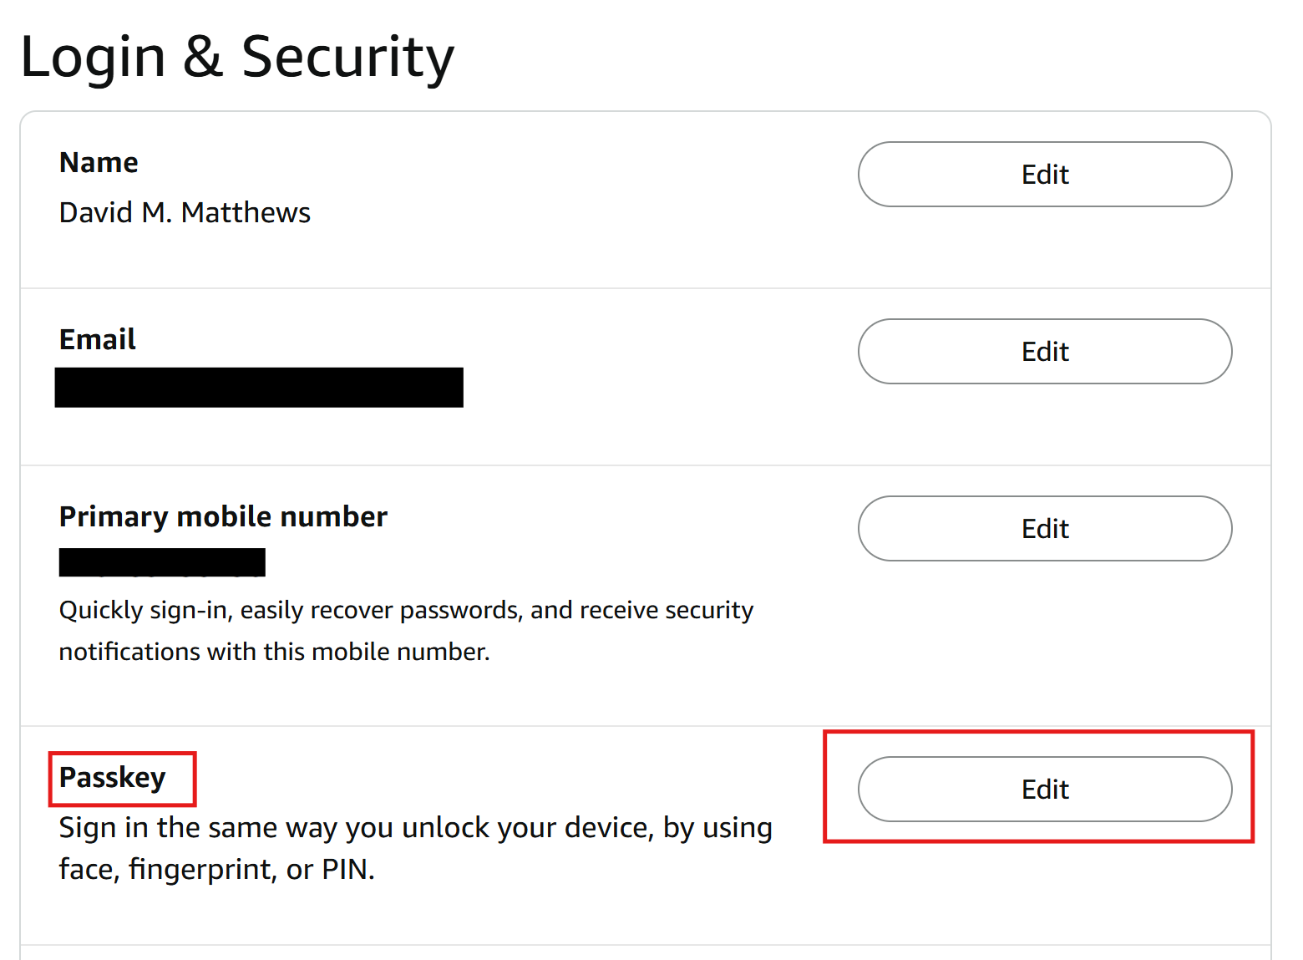This screenshot has width=1303, height=960.
Task: Click the surname Matthews
Action: click(x=246, y=213)
